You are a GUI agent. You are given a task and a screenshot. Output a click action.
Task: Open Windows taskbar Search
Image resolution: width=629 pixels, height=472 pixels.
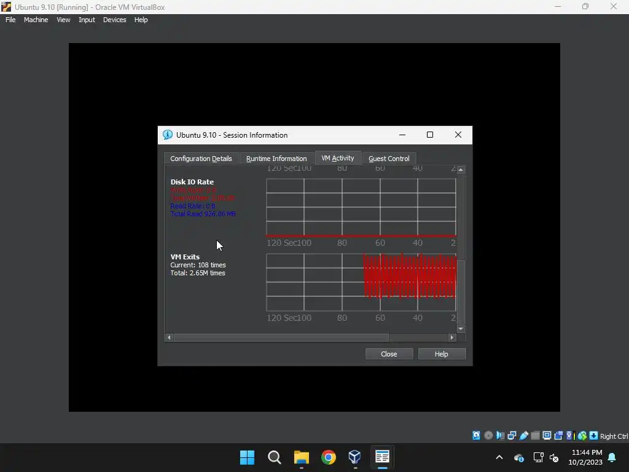click(275, 457)
